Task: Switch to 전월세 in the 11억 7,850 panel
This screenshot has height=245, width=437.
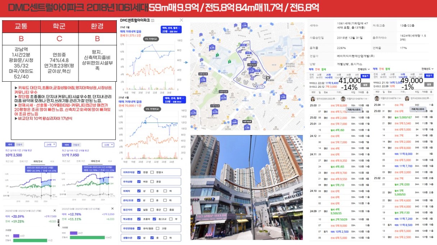Action: [76, 144]
